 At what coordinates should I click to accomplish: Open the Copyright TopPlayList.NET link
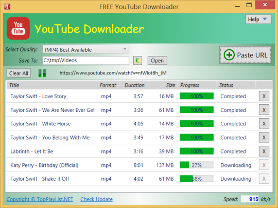click(40, 199)
